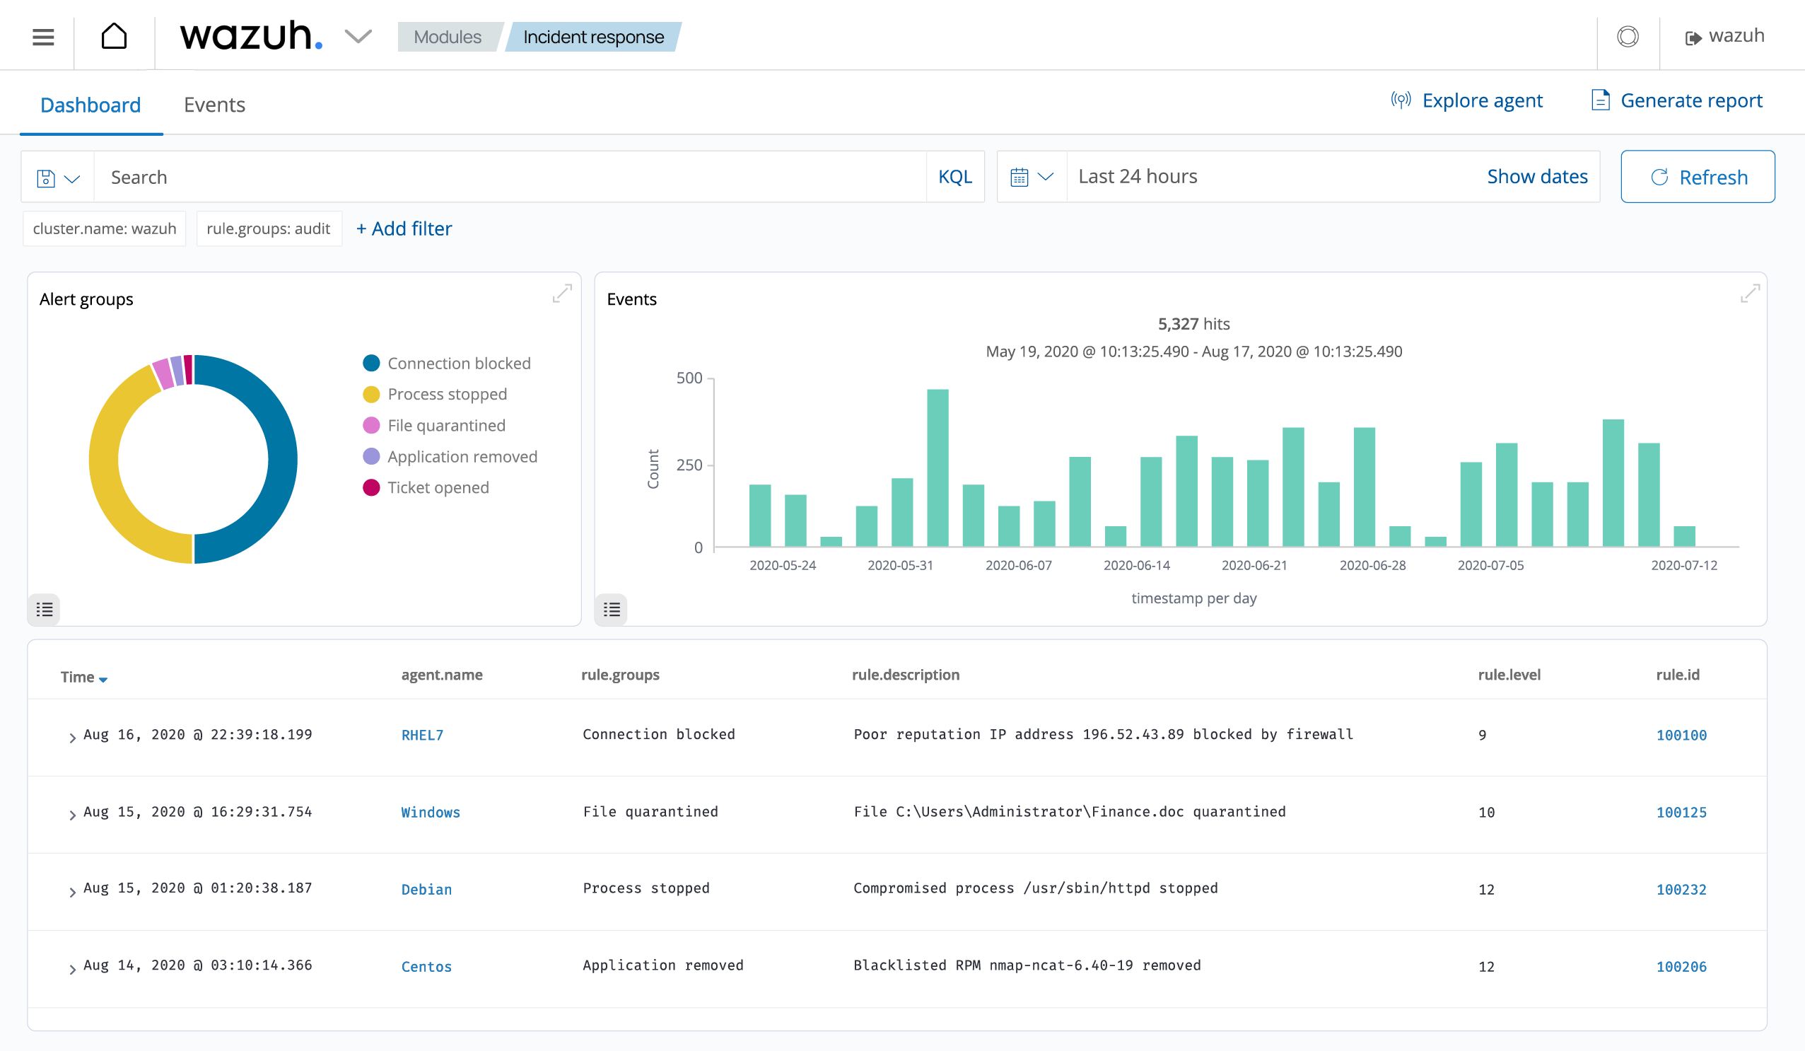The image size is (1805, 1051).
Task: Click the Connection blocked legend color dot
Action: [371, 364]
